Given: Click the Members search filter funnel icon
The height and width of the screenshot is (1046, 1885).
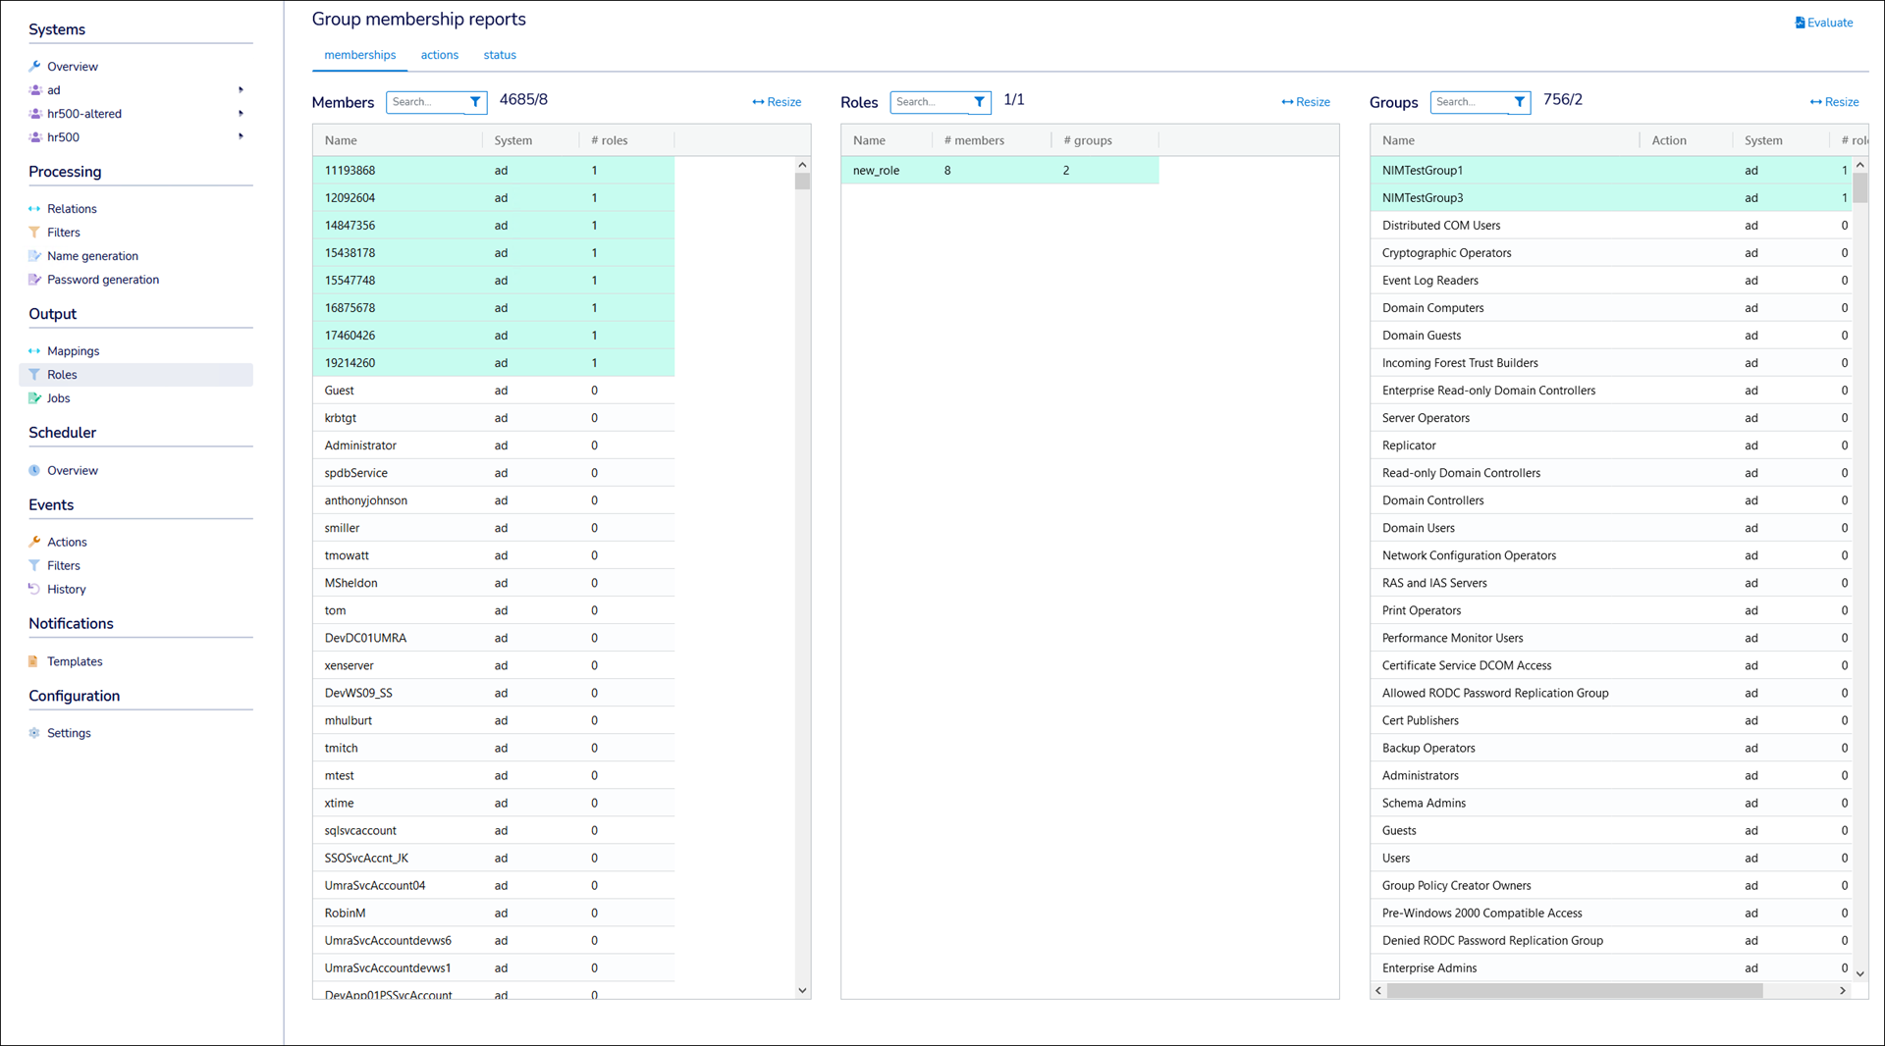Looking at the screenshot, I should [475, 102].
